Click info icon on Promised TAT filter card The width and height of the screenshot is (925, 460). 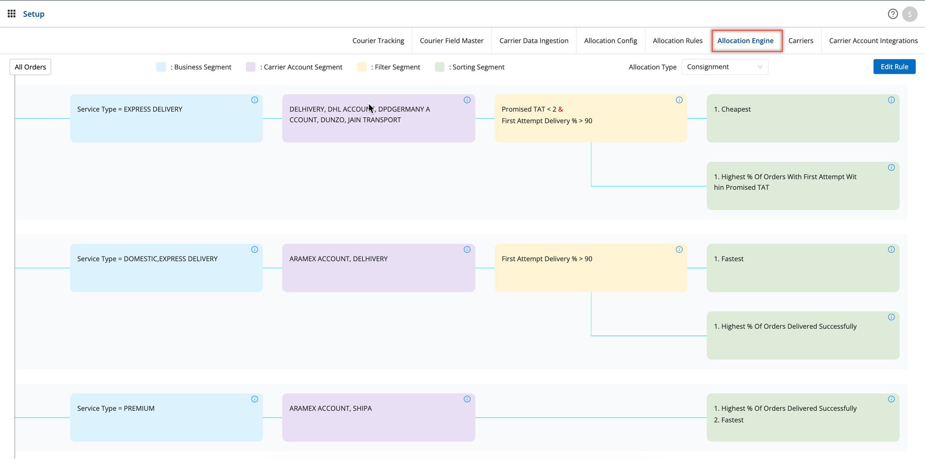(679, 100)
